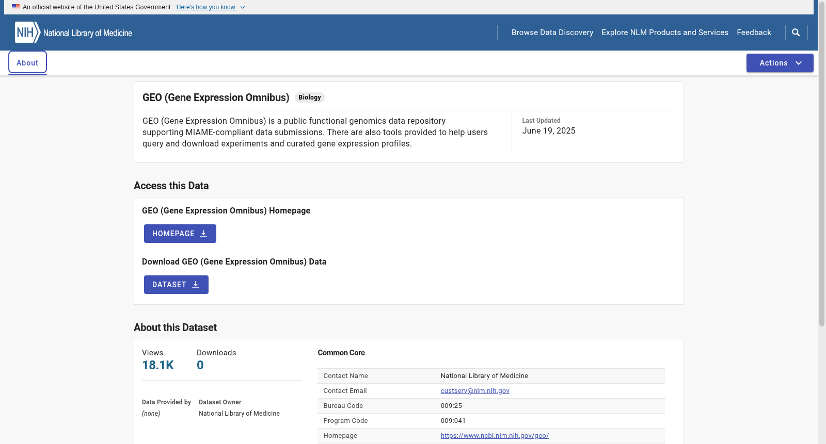
Task: Open the ncbi.nlm.nih.gov/geo homepage link
Action: pos(495,436)
